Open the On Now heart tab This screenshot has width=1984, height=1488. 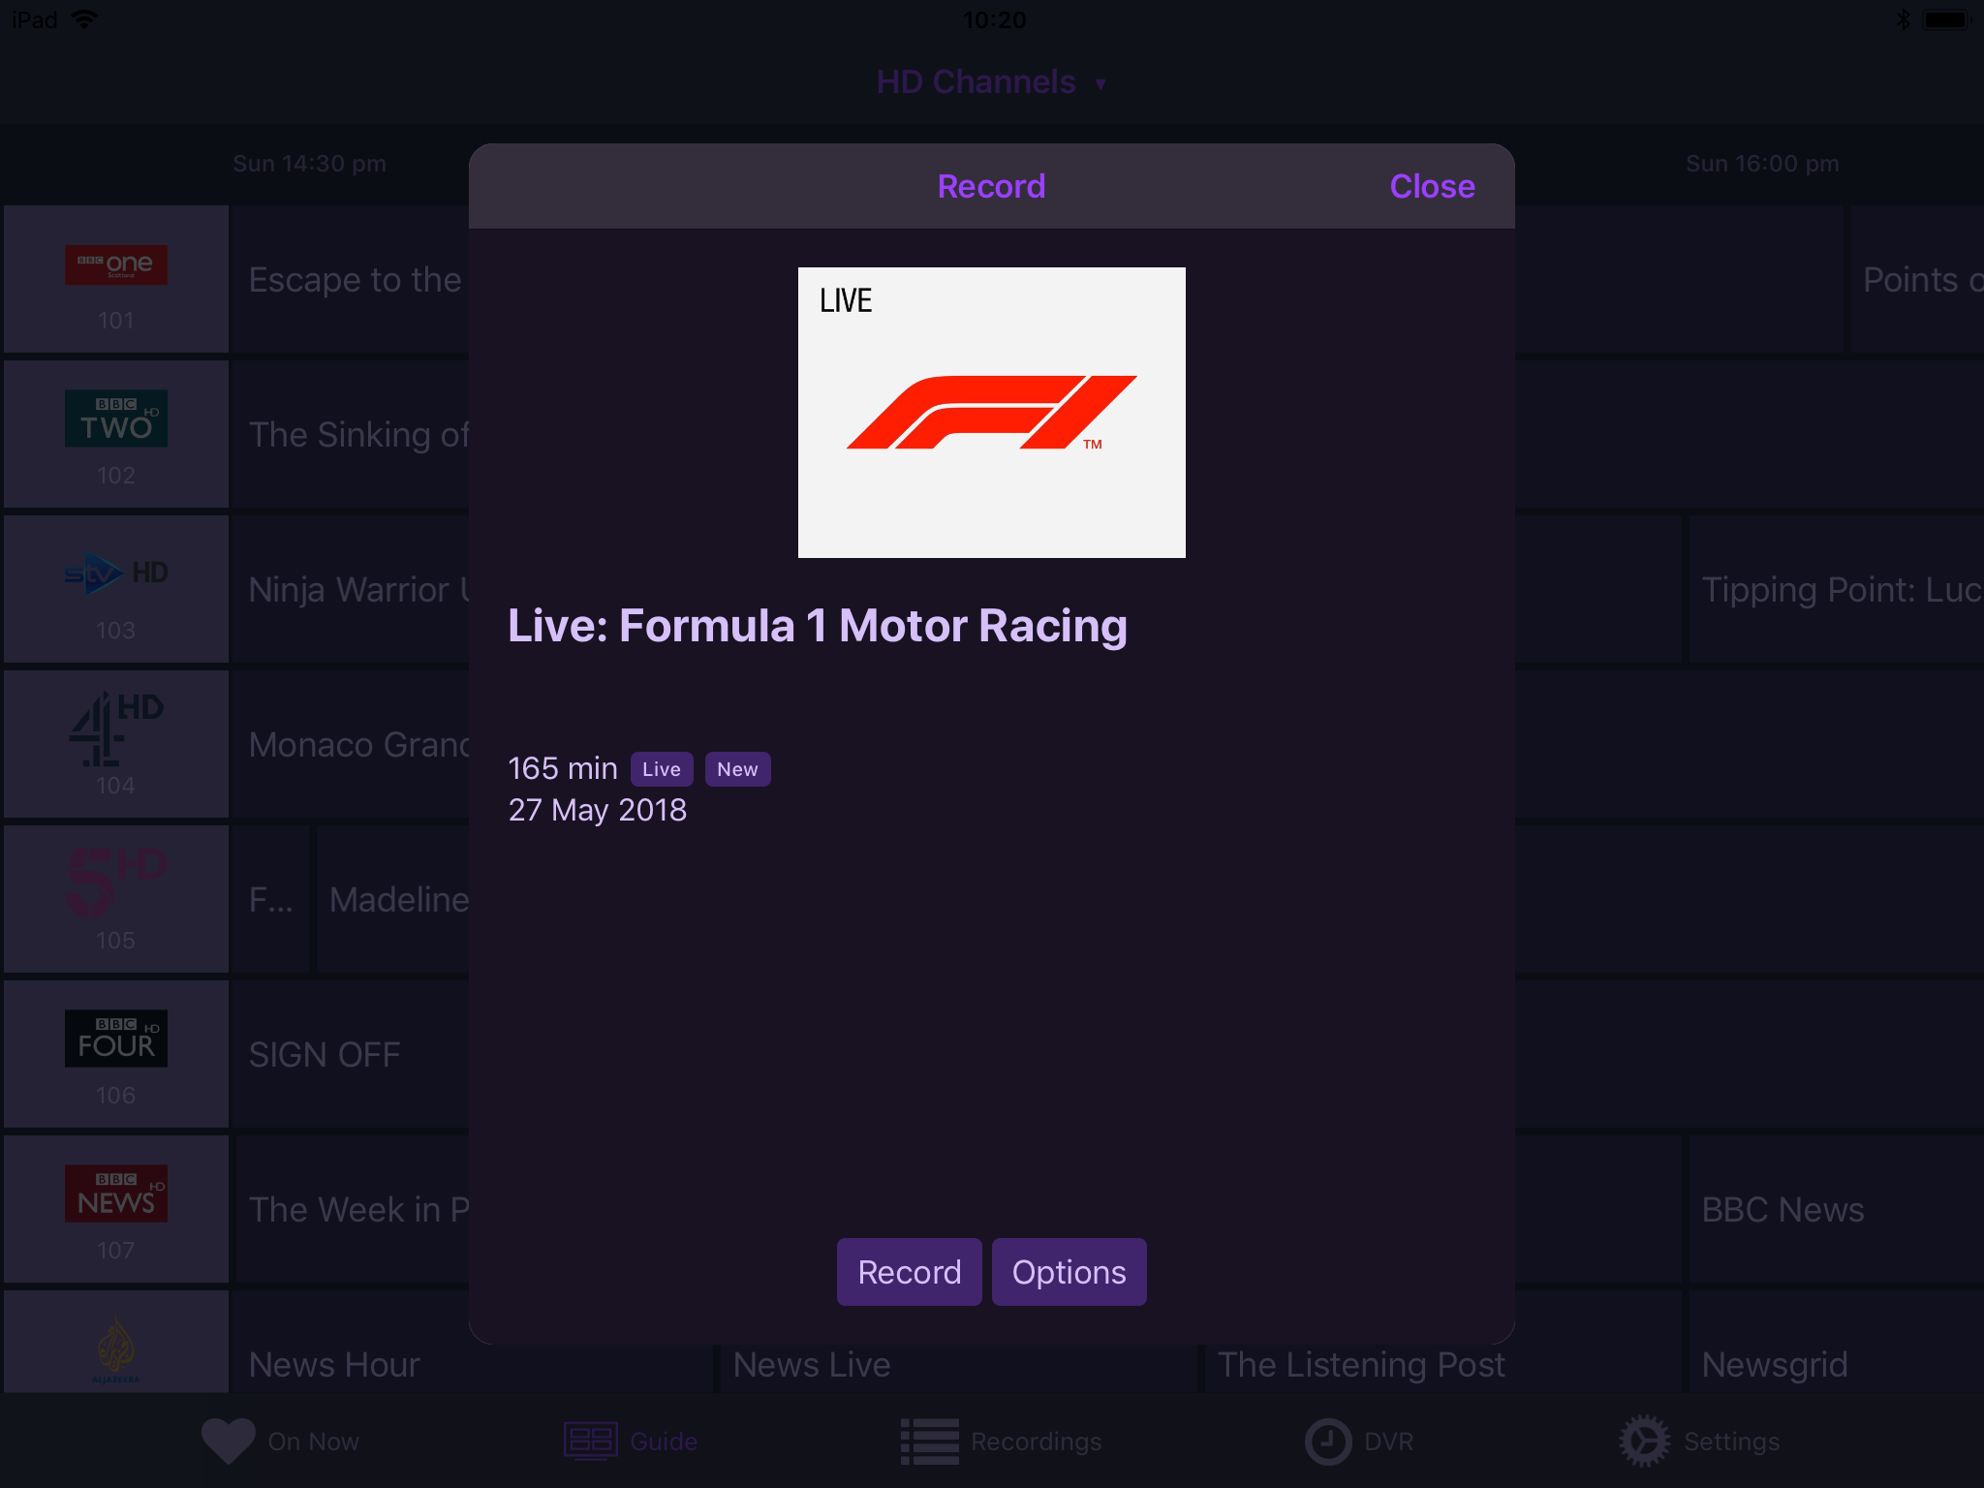(x=280, y=1441)
